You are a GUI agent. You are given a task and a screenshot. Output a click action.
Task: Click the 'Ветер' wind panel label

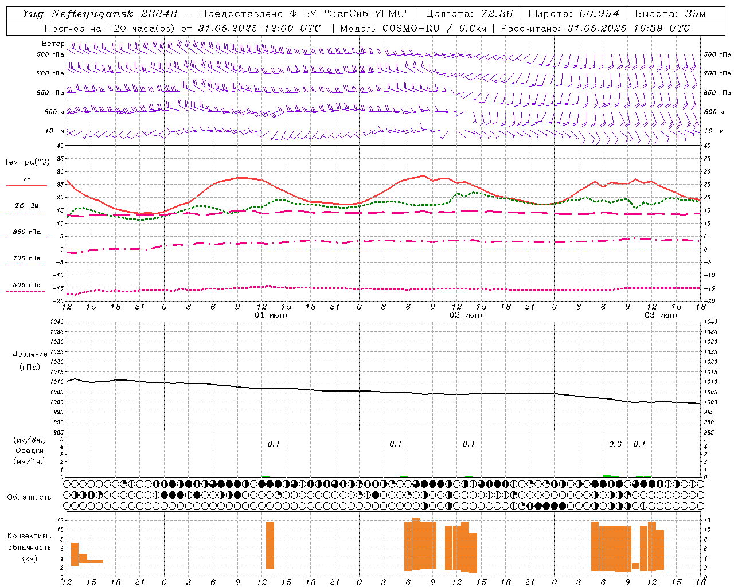coord(53,44)
